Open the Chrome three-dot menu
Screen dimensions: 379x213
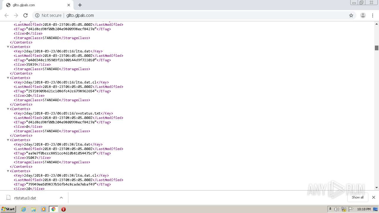point(373,15)
